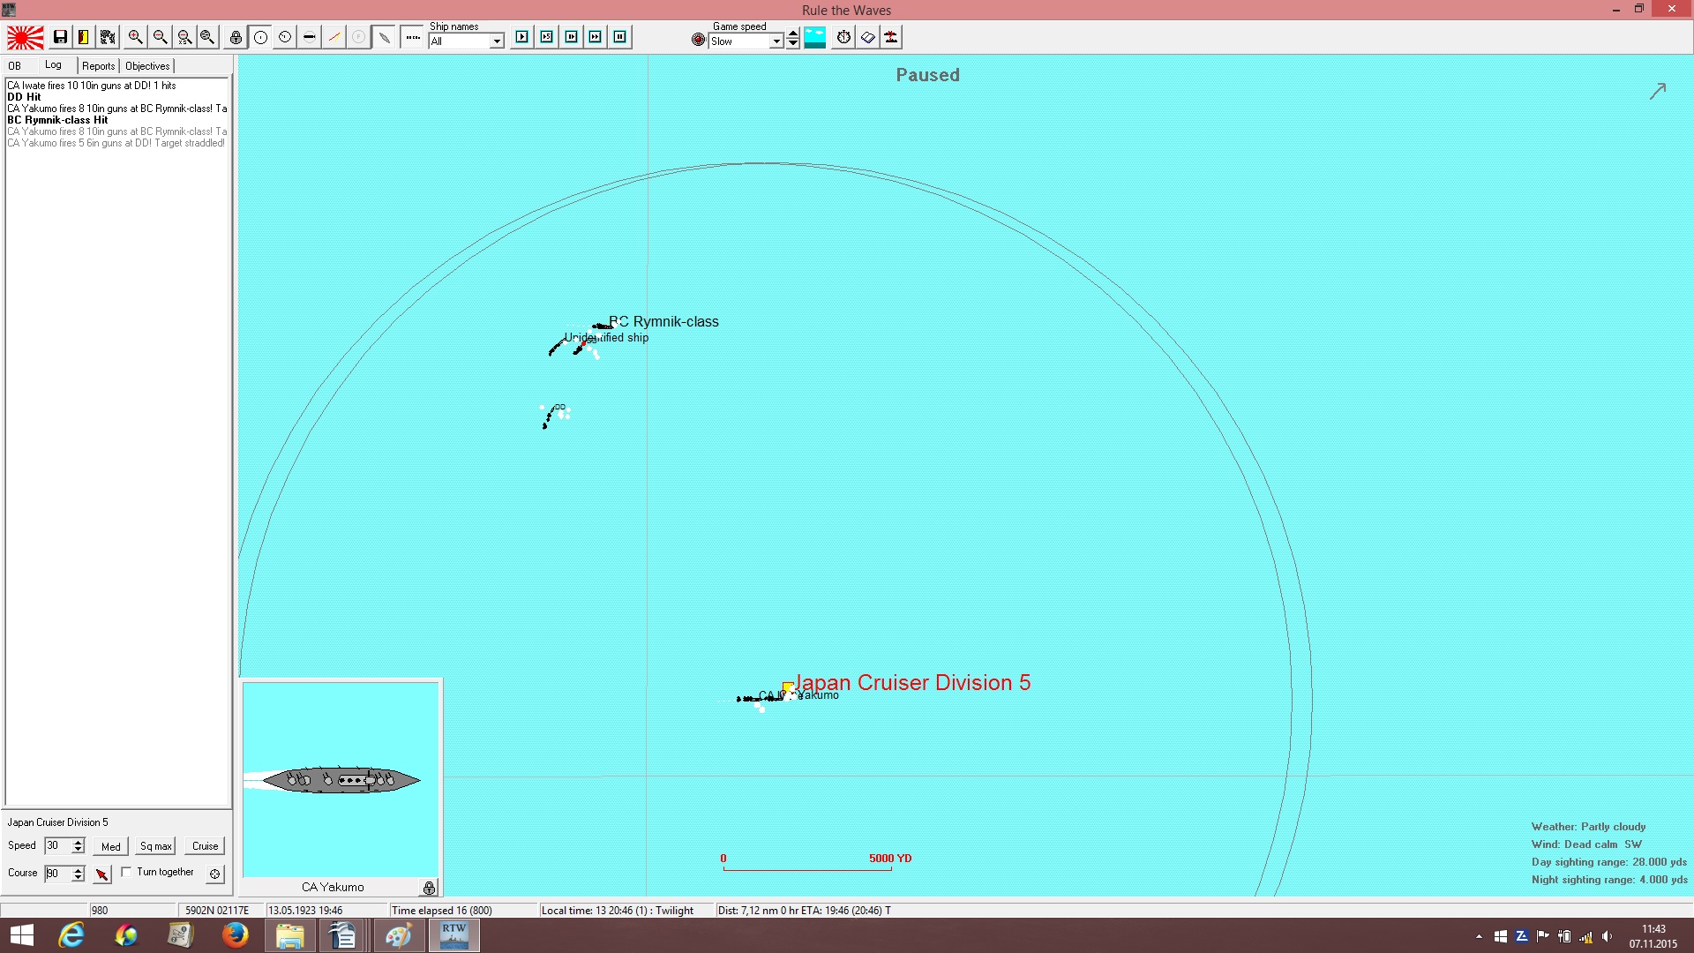Switch to the Reports tab

pyautogui.click(x=99, y=66)
